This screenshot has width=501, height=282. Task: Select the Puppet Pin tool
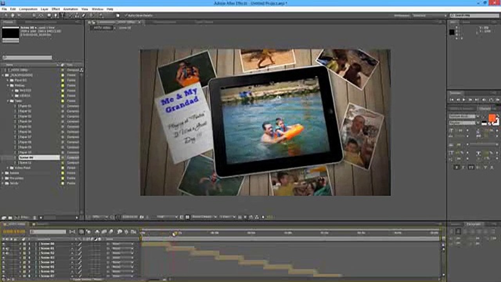tap(101, 15)
